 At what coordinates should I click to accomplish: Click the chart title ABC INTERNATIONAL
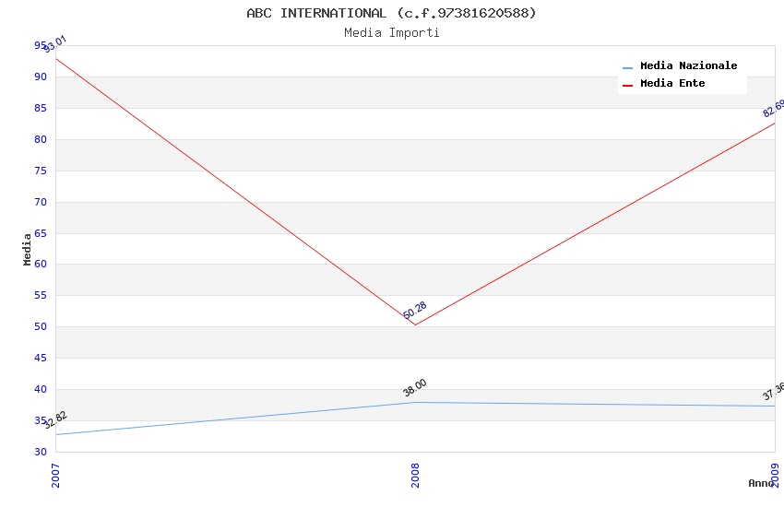[x=391, y=13]
